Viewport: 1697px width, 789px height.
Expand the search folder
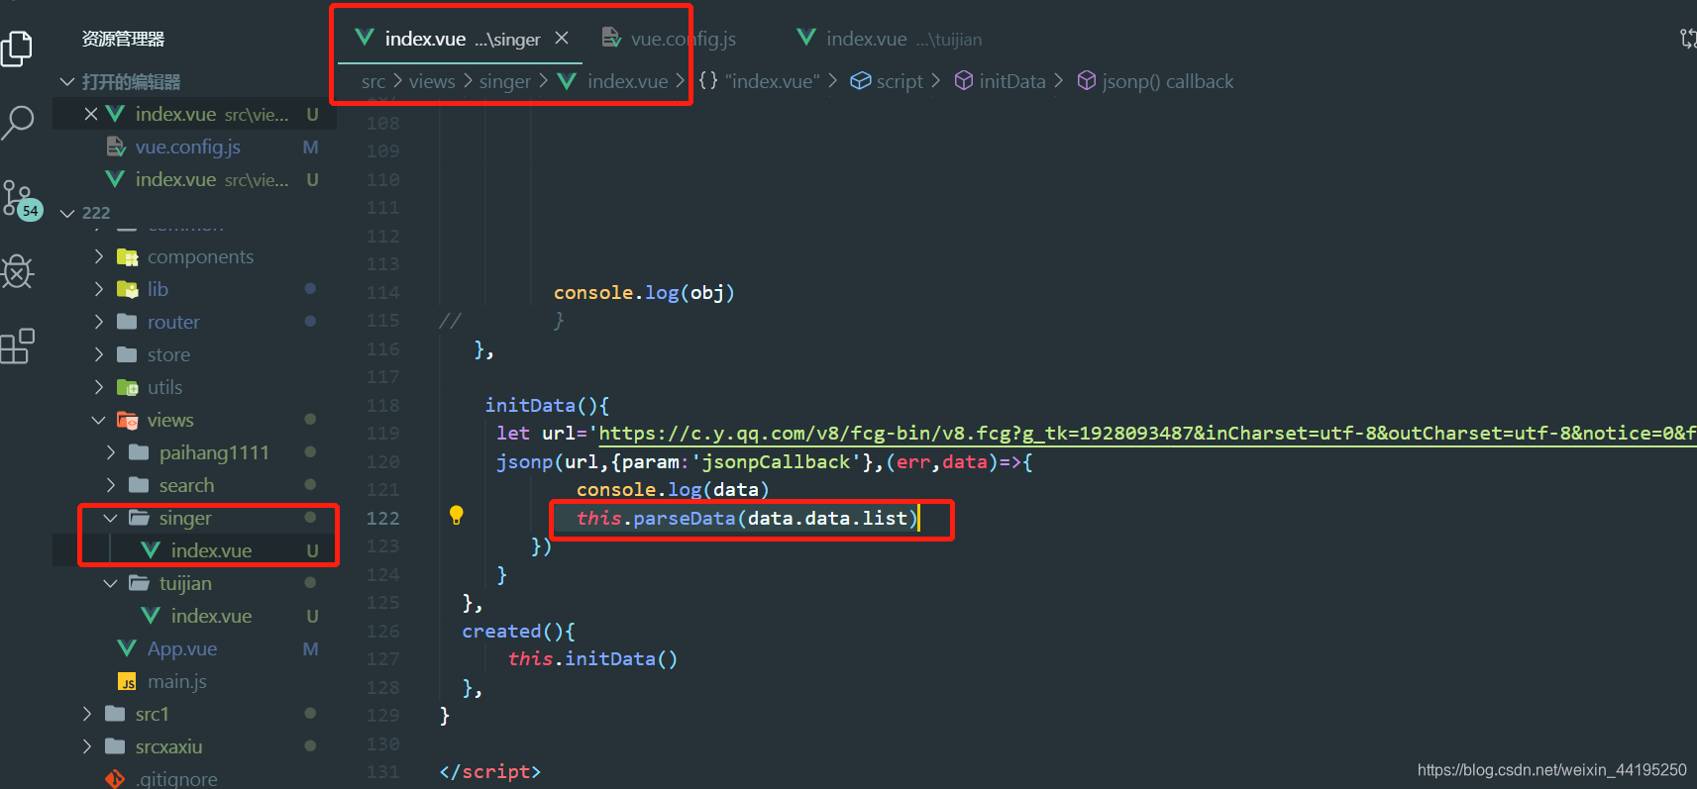point(110,485)
